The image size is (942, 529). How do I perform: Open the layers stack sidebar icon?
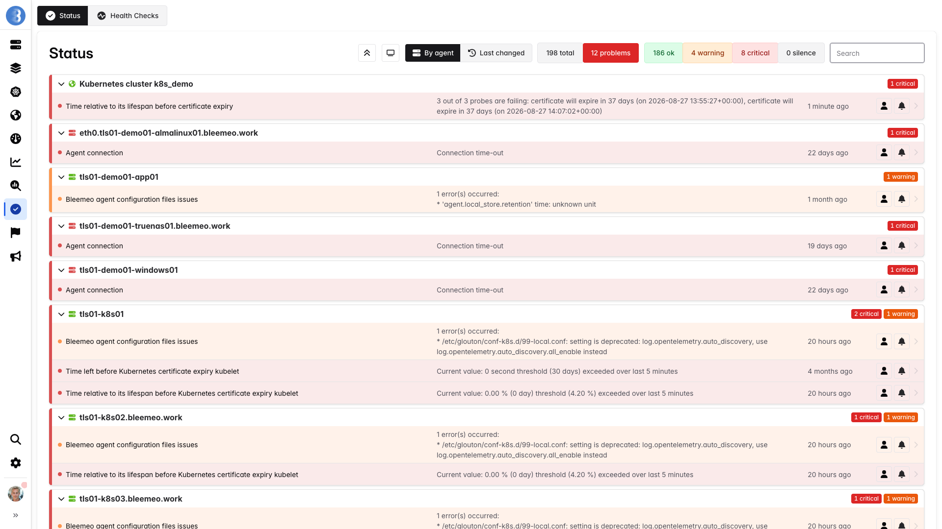[x=16, y=68]
